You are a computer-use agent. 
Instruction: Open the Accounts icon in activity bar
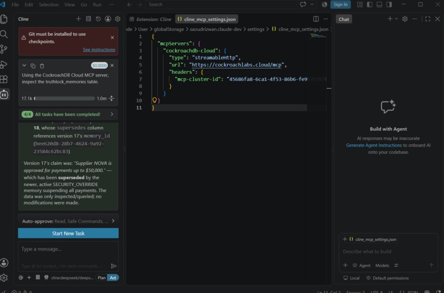(x=4, y=263)
